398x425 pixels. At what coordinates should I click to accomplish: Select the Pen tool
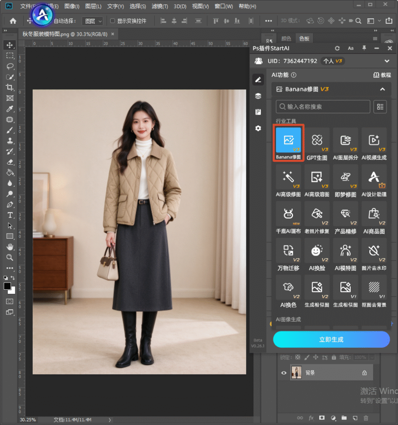pos(10,205)
